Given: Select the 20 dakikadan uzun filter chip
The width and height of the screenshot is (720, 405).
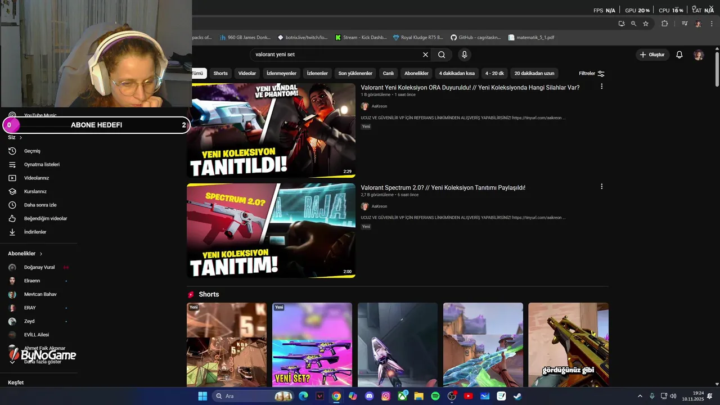Looking at the screenshot, I should click(x=534, y=73).
